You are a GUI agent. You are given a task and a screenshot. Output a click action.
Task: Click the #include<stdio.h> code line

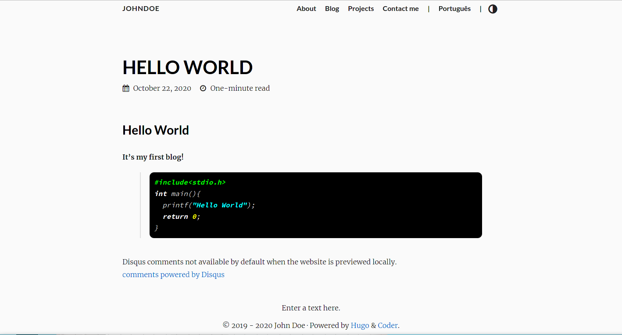click(x=190, y=182)
